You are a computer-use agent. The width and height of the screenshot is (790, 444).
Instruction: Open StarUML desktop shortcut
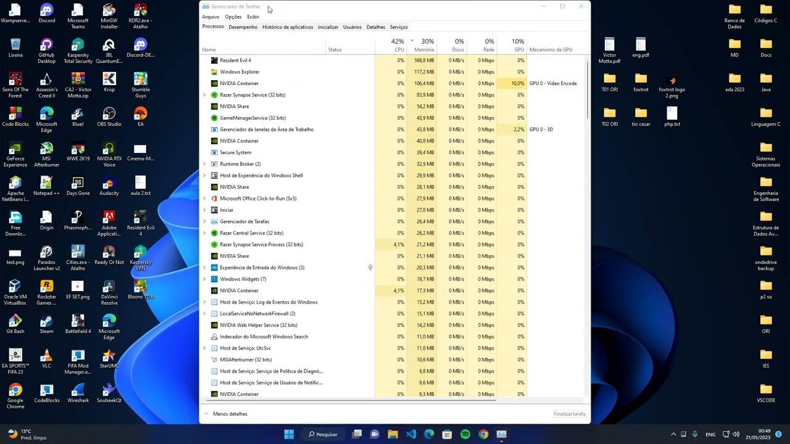tap(109, 359)
